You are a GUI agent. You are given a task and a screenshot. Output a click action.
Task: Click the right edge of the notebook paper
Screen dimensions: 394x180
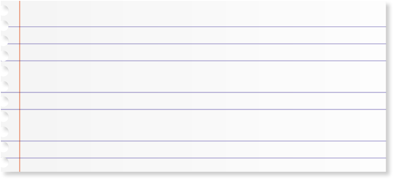click(x=385, y=82)
